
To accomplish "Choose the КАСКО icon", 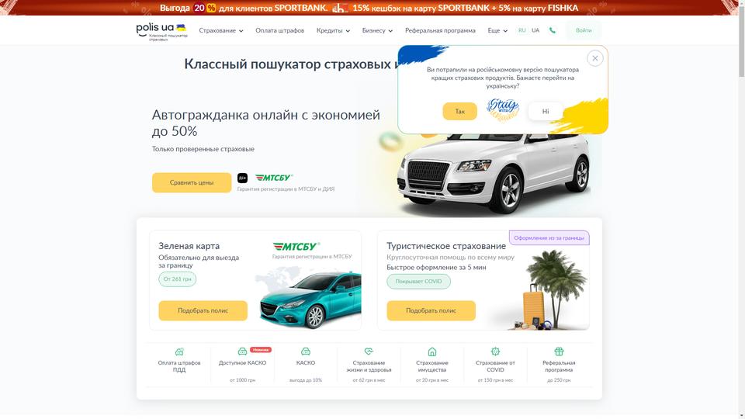I will point(306,351).
